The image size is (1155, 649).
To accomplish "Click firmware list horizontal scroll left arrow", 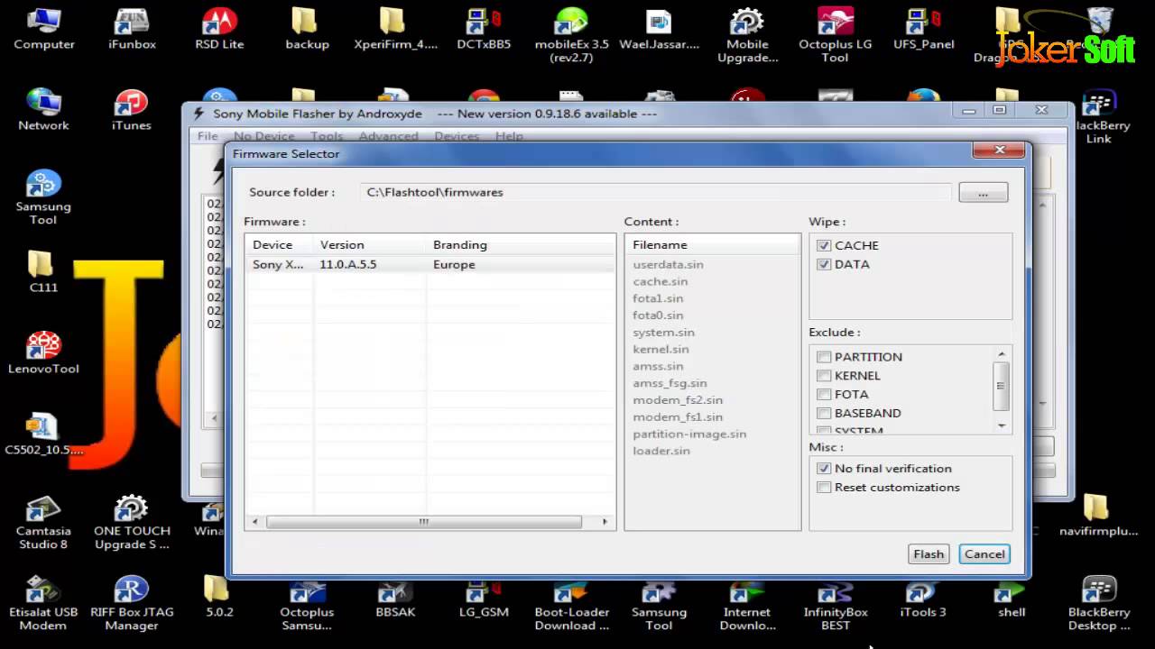I will (x=255, y=522).
